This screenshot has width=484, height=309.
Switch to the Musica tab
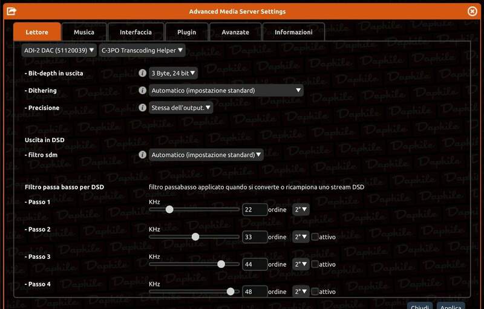(83, 32)
